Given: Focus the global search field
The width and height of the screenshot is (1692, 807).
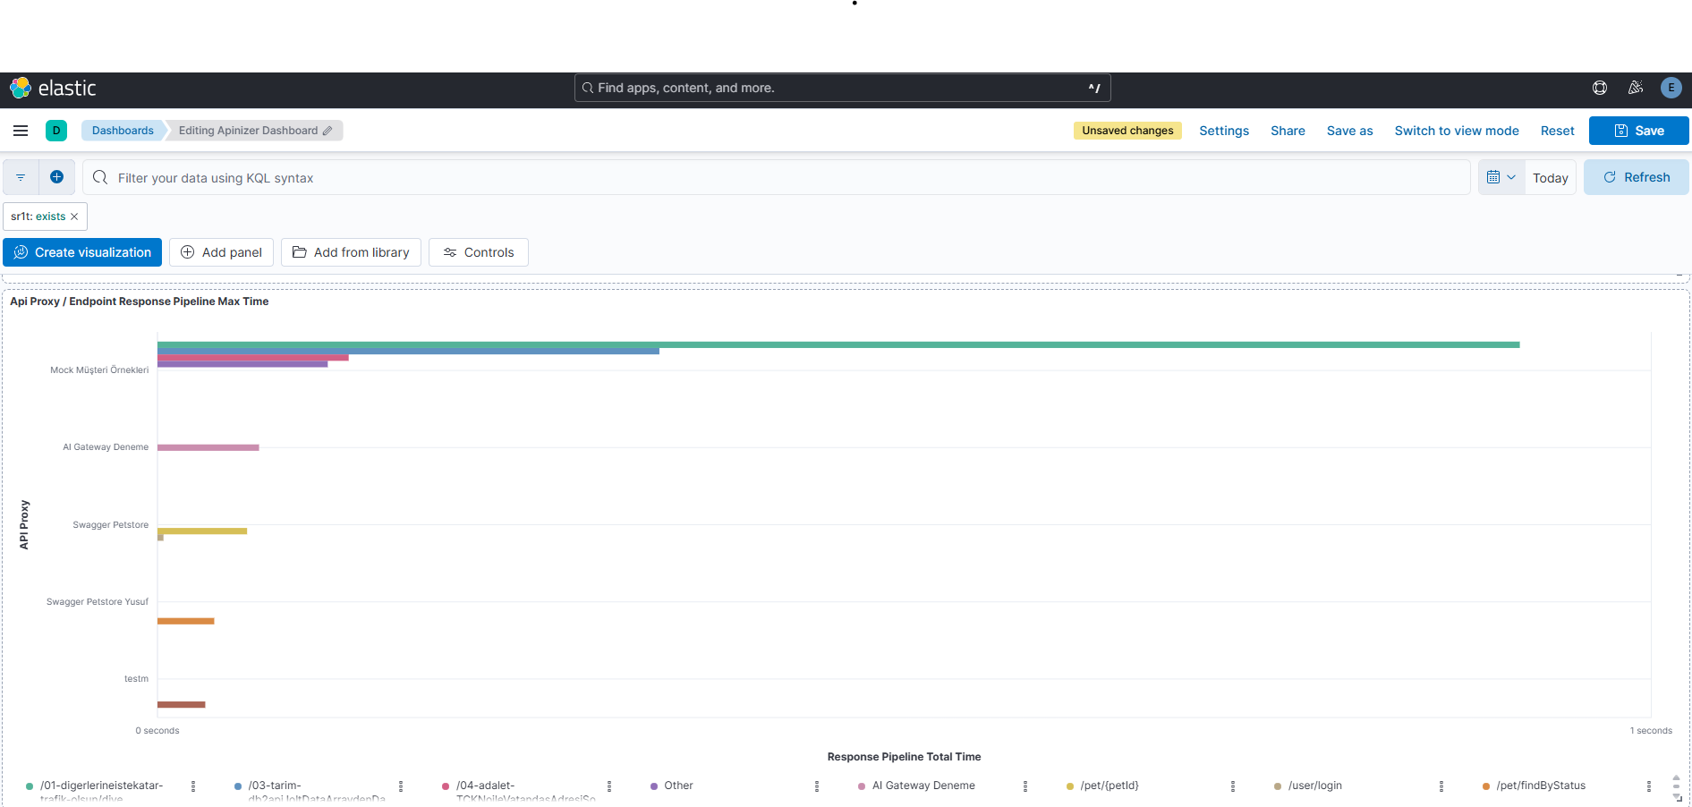Looking at the screenshot, I should 842,88.
